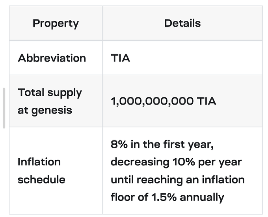Image resolution: width=268 pixels, height=217 pixels.
Task: Click the Details column header
Action: tap(182, 23)
